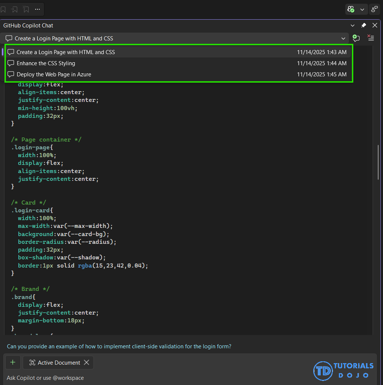383x385 pixels.
Task: Click the add context plus button
Action: click(x=13, y=362)
